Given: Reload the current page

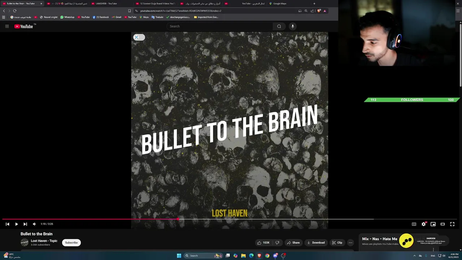Looking at the screenshot, I should coord(15,11).
